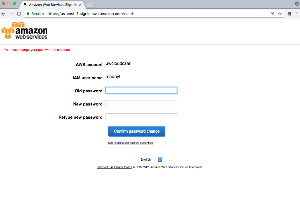Viewport: 300px width, 211px height.
Task: Focus the Old password field
Action: [141, 90]
